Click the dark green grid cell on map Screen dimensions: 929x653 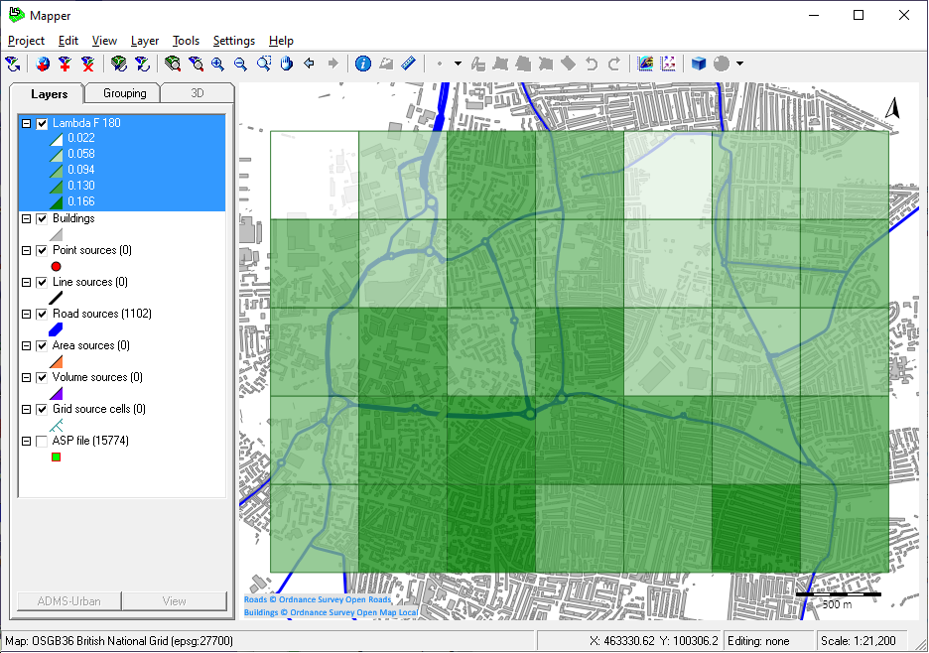click(x=756, y=528)
